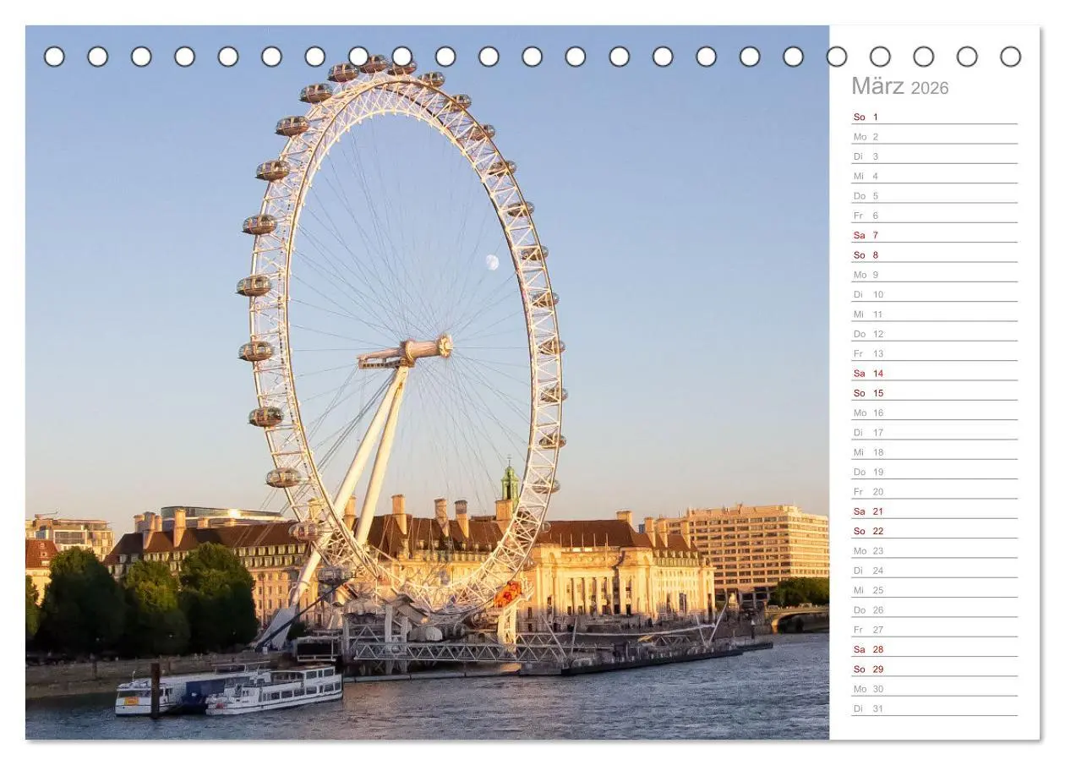The height and width of the screenshot is (765, 1065).
Task: Select the Sa 21 date row
Action: click(x=934, y=511)
